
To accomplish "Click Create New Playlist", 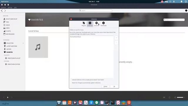I will click(13, 58).
